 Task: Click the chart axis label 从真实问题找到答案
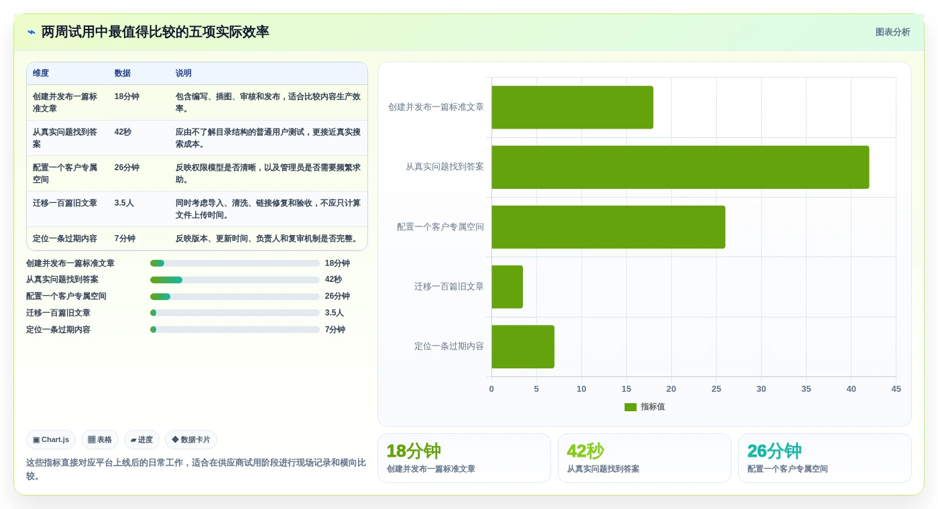point(445,167)
